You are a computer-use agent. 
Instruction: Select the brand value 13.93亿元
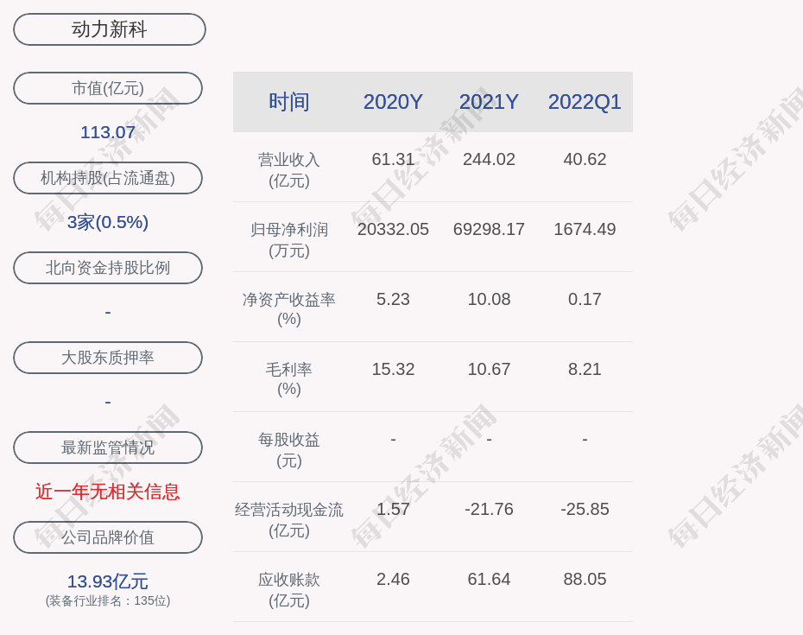pos(108,581)
